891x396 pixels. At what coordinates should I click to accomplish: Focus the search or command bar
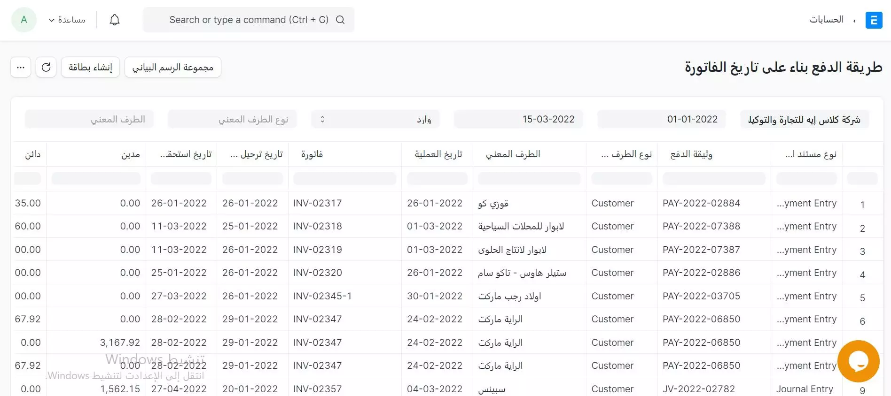pos(249,20)
